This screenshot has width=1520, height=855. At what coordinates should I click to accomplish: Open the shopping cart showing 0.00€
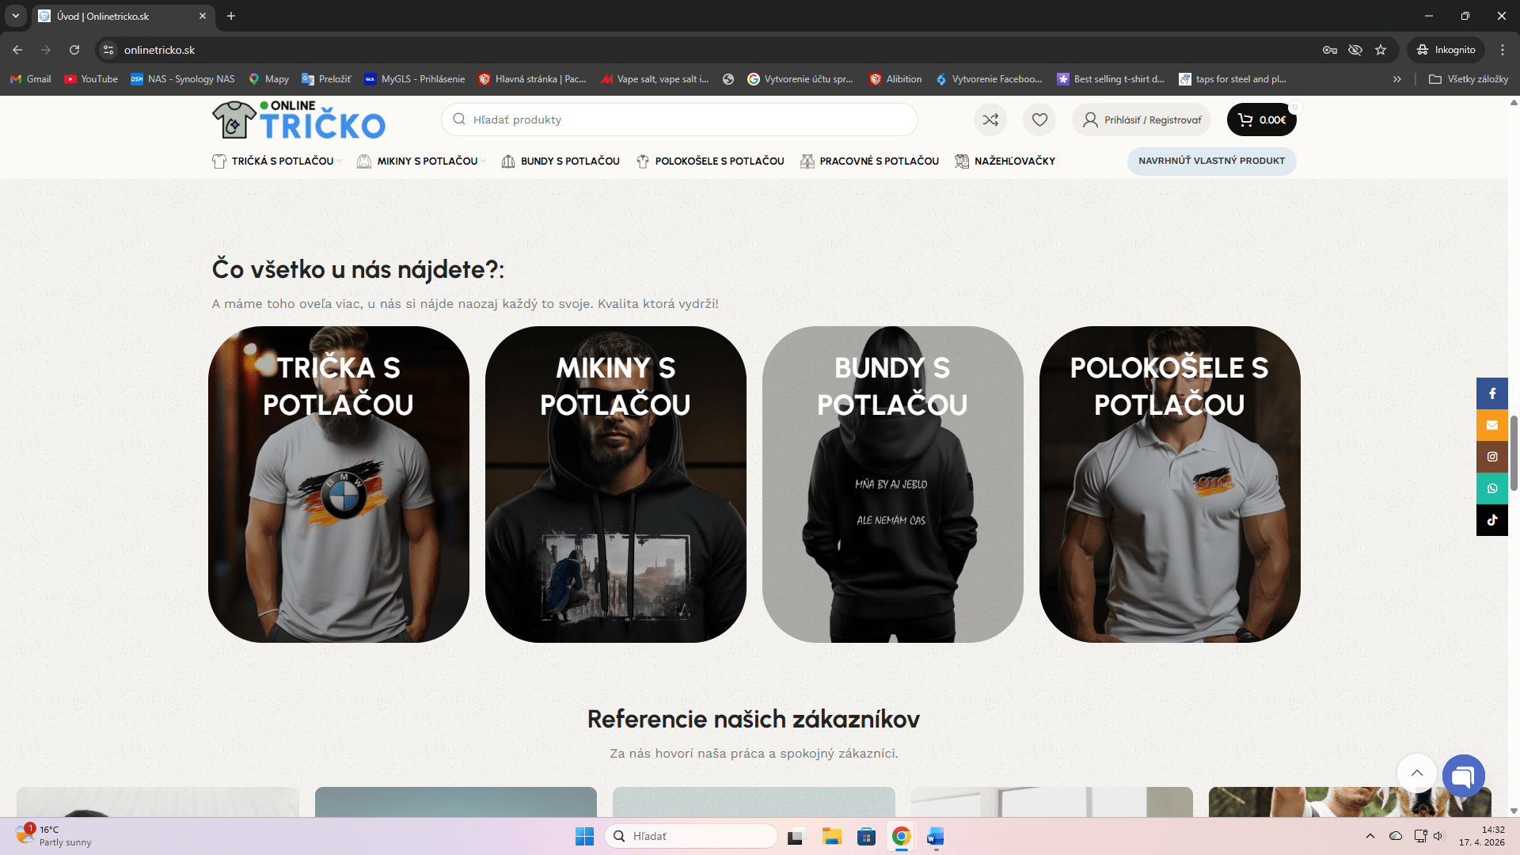coord(1261,120)
